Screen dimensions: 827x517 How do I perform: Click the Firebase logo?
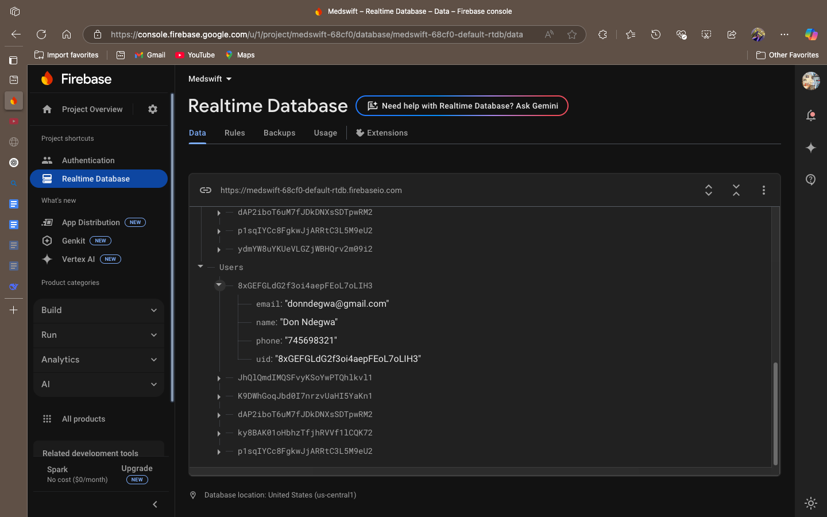tap(76, 79)
